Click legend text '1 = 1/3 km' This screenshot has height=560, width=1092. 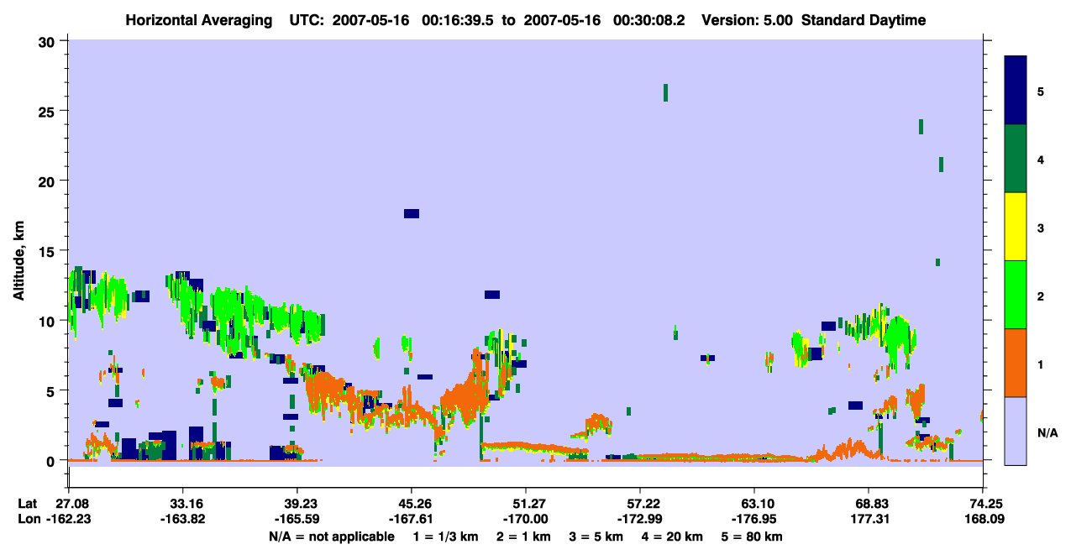click(x=445, y=536)
